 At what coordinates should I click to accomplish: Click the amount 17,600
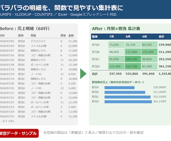click(73, 50)
